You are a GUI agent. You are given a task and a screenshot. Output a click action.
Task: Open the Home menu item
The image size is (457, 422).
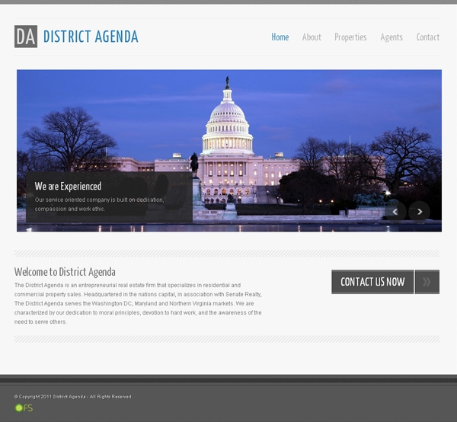pyautogui.click(x=280, y=37)
